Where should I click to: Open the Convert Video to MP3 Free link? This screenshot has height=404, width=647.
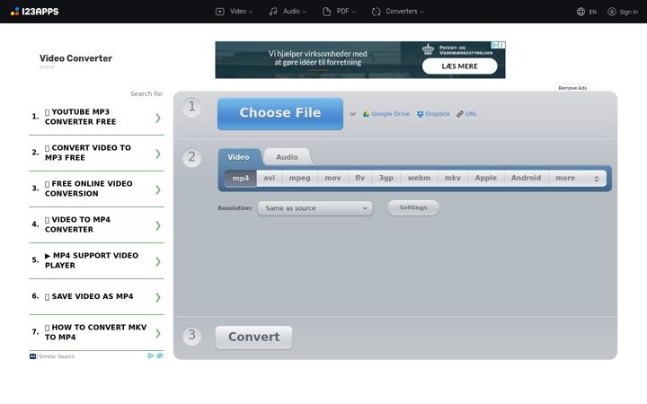click(96, 153)
